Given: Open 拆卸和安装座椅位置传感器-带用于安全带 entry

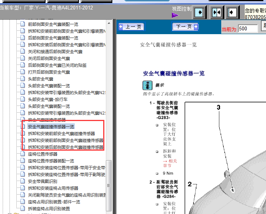Looking at the screenshot, I should tap(67, 168).
